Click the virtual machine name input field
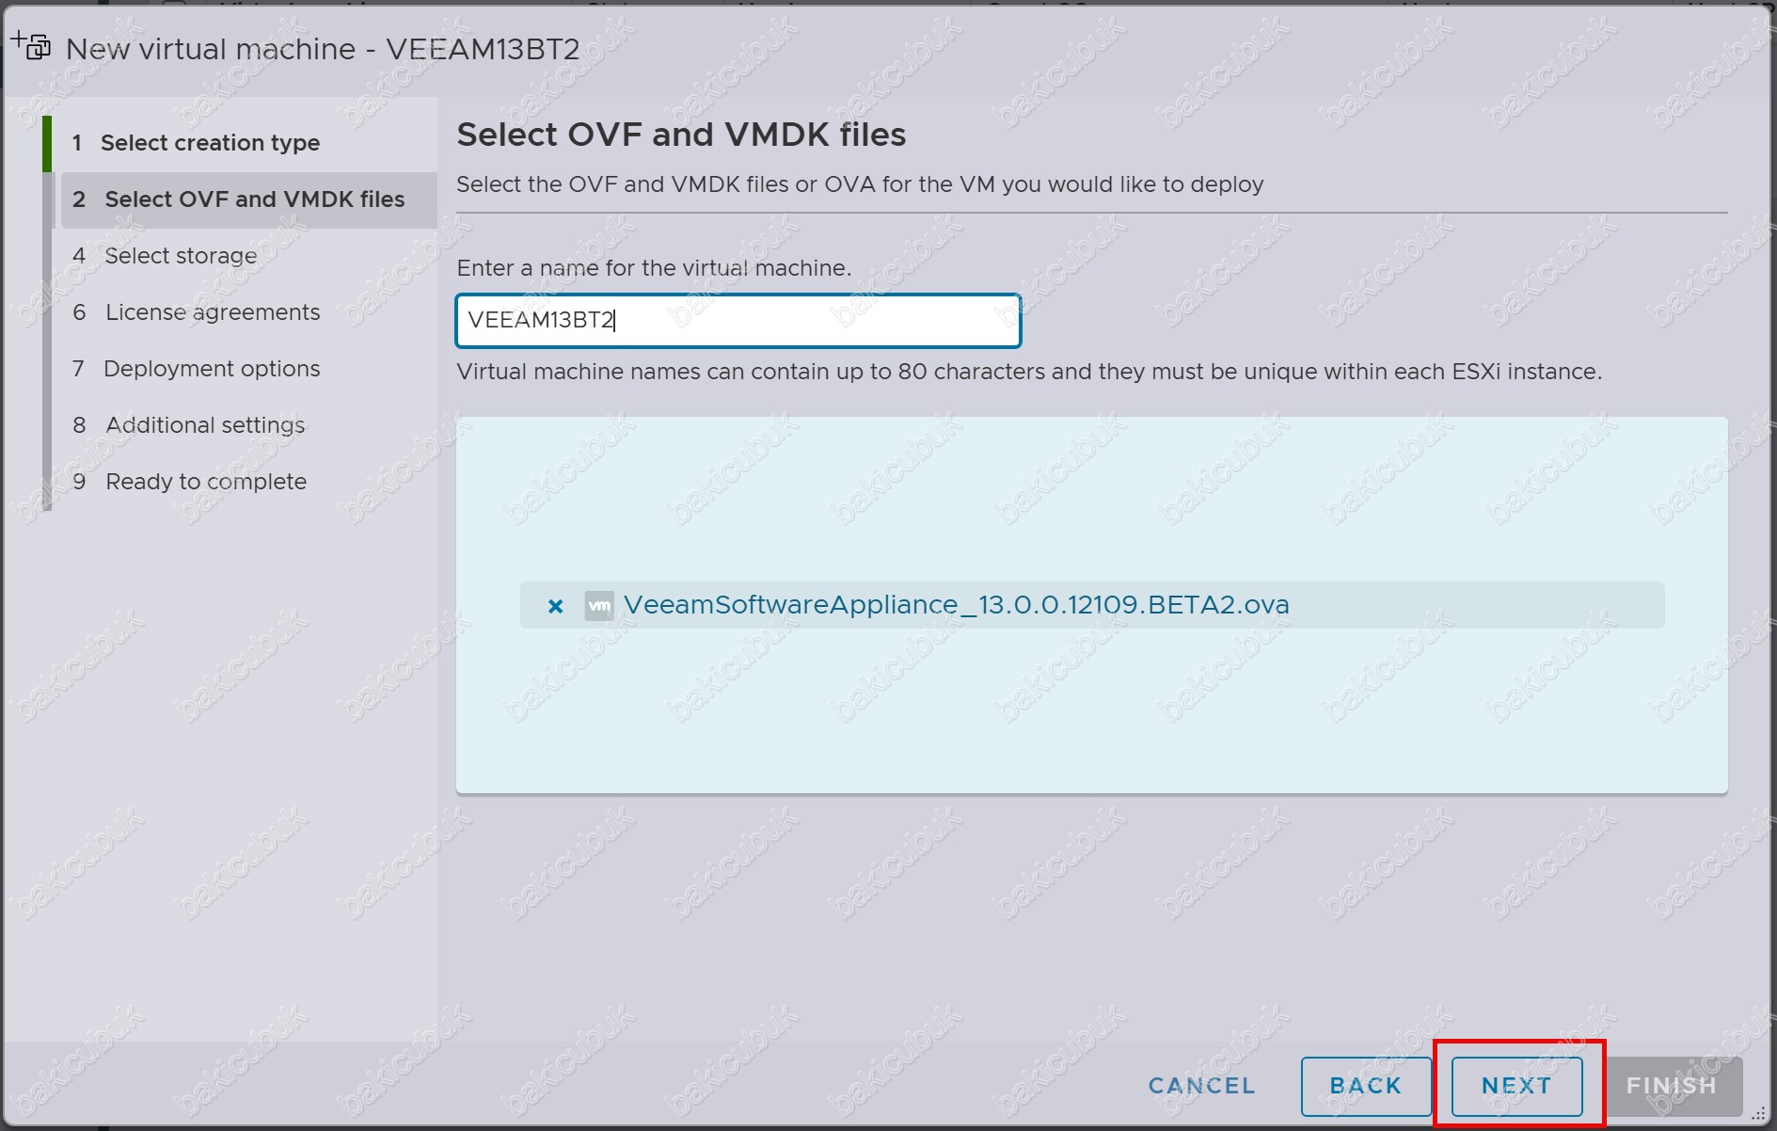 click(738, 321)
